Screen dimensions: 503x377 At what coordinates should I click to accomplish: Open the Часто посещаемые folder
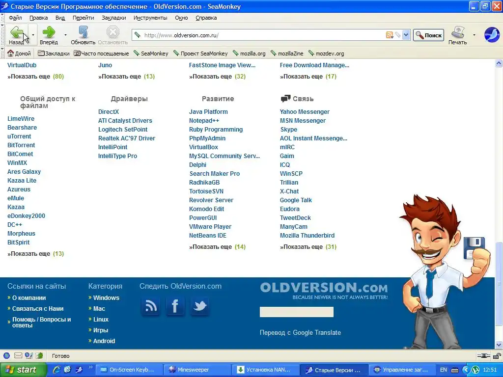[101, 53]
